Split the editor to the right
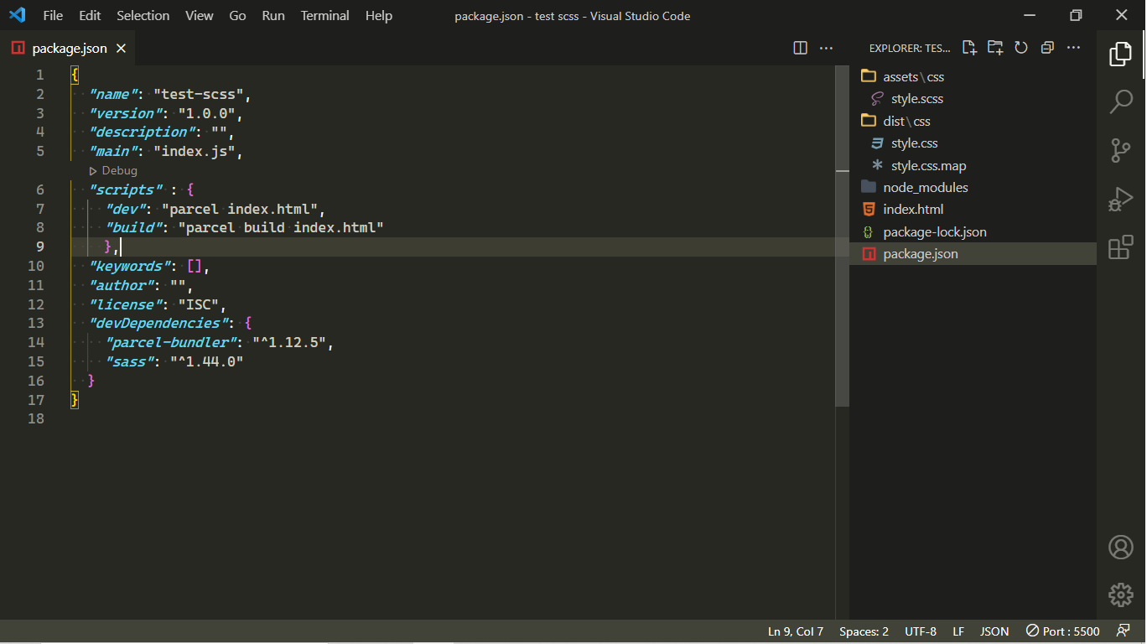The image size is (1147, 644). pyautogui.click(x=801, y=48)
